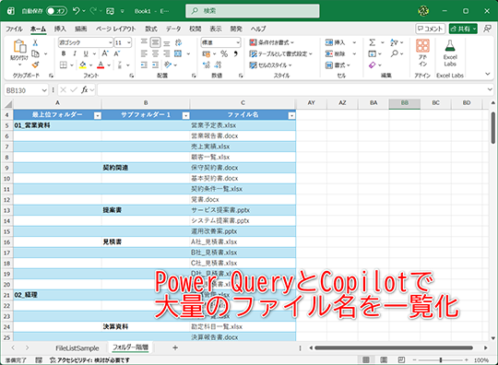Click the Paste clipboard icon

point(19,46)
